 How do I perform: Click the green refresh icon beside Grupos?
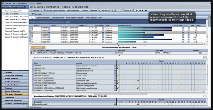(x=133, y=10)
